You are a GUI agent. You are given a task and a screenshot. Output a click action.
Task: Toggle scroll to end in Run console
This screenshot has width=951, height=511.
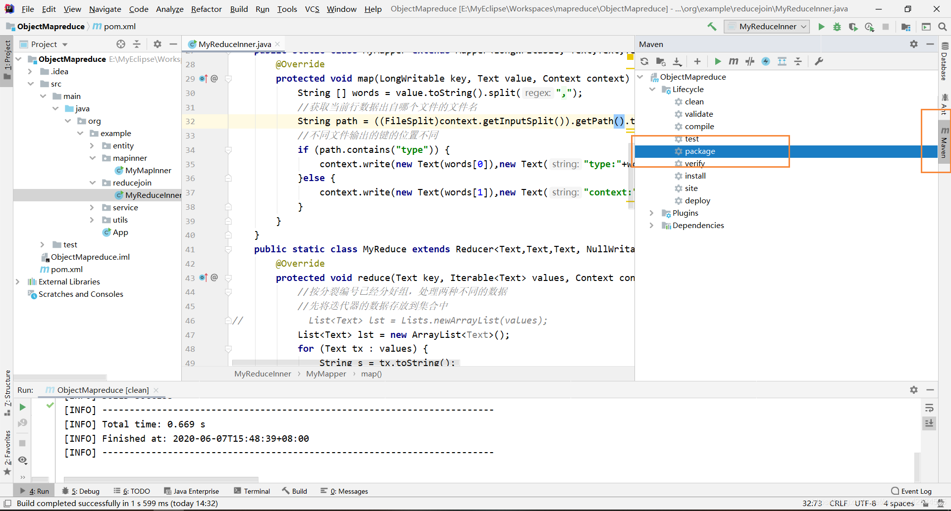click(x=929, y=423)
